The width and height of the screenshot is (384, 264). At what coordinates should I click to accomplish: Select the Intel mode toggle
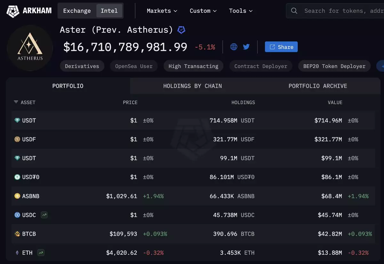click(x=109, y=11)
